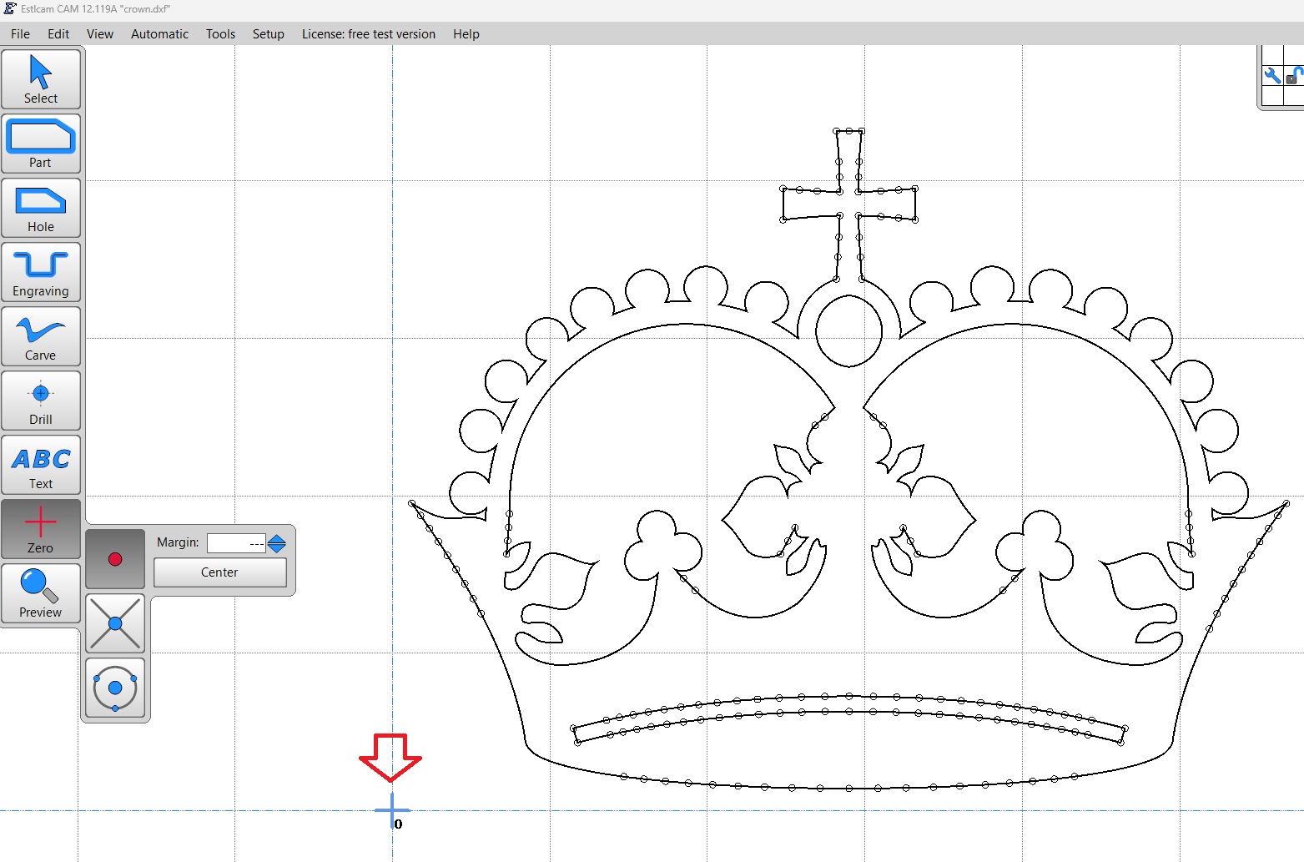Open the File menu
The image size is (1304, 862).
click(x=20, y=34)
